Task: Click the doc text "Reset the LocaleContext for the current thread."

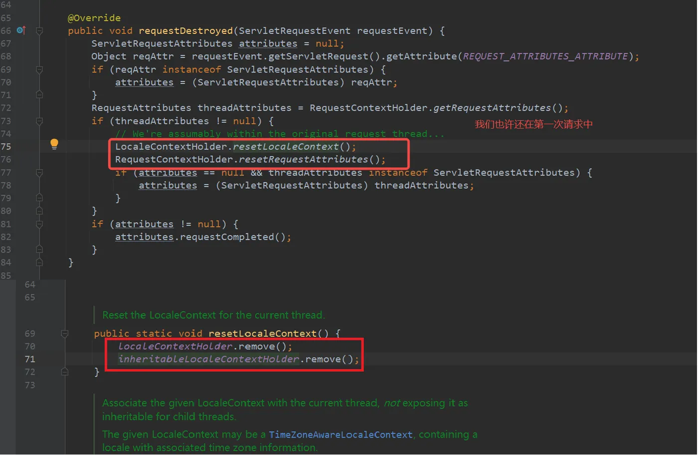Action: click(x=213, y=315)
